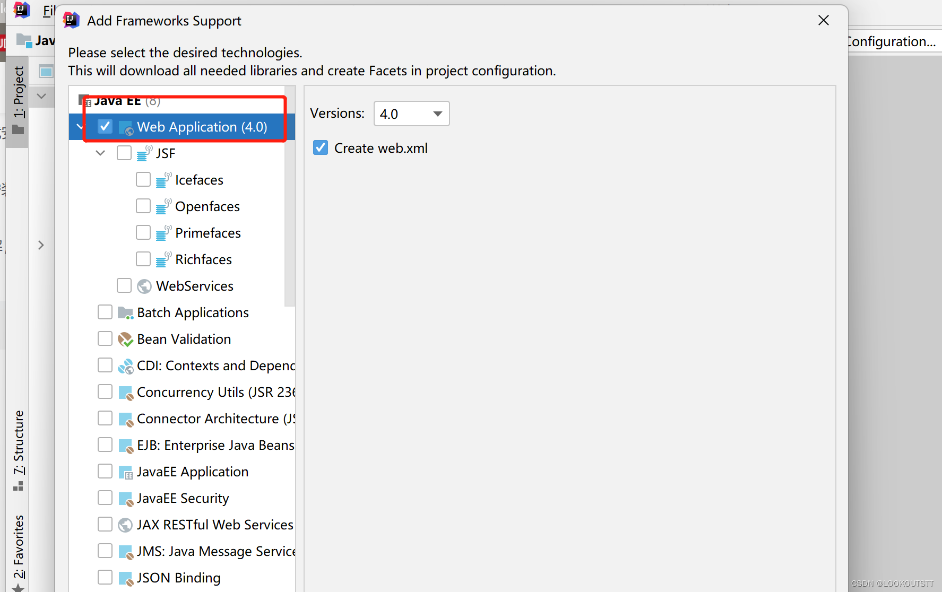Image resolution: width=942 pixels, height=592 pixels.
Task: Click the JSF framework icon
Action: [x=144, y=153]
